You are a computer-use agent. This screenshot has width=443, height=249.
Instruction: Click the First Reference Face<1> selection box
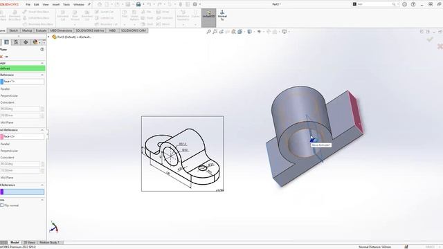[24, 82]
